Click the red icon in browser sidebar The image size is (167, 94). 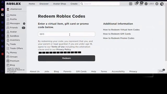[2, 54]
